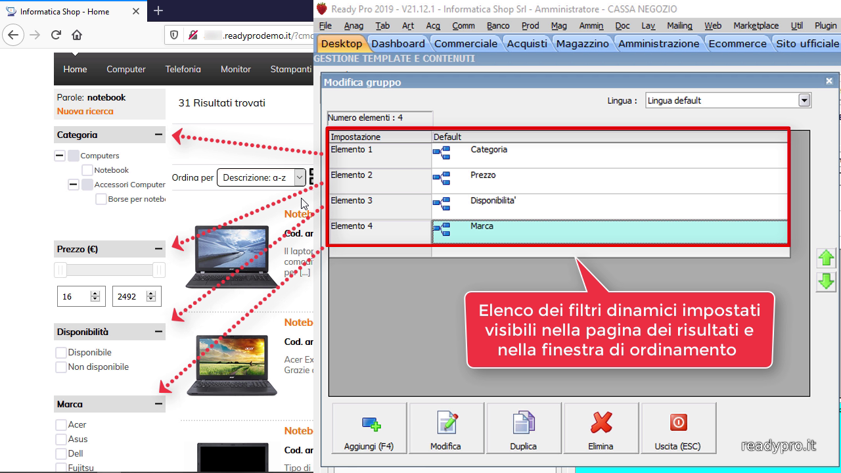841x473 pixels.
Task: Click the tree icon in the Prezzo row
Action: pos(442,178)
